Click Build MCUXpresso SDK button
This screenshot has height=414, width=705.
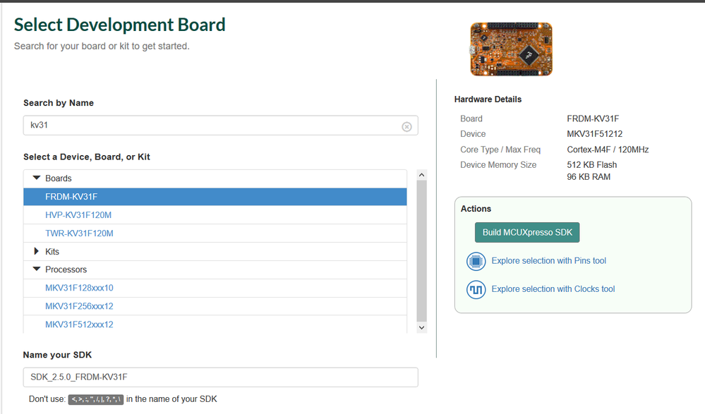point(527,232)
